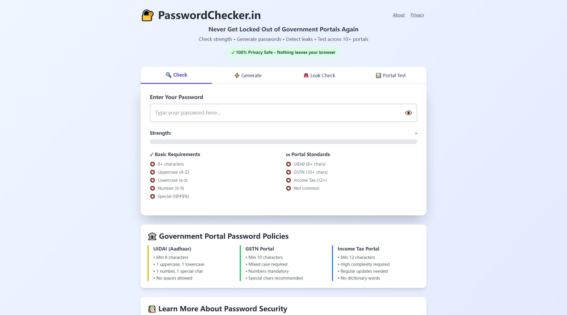
Task: Select the '8+ characters' requirement indicator
Action: (152, 164)
